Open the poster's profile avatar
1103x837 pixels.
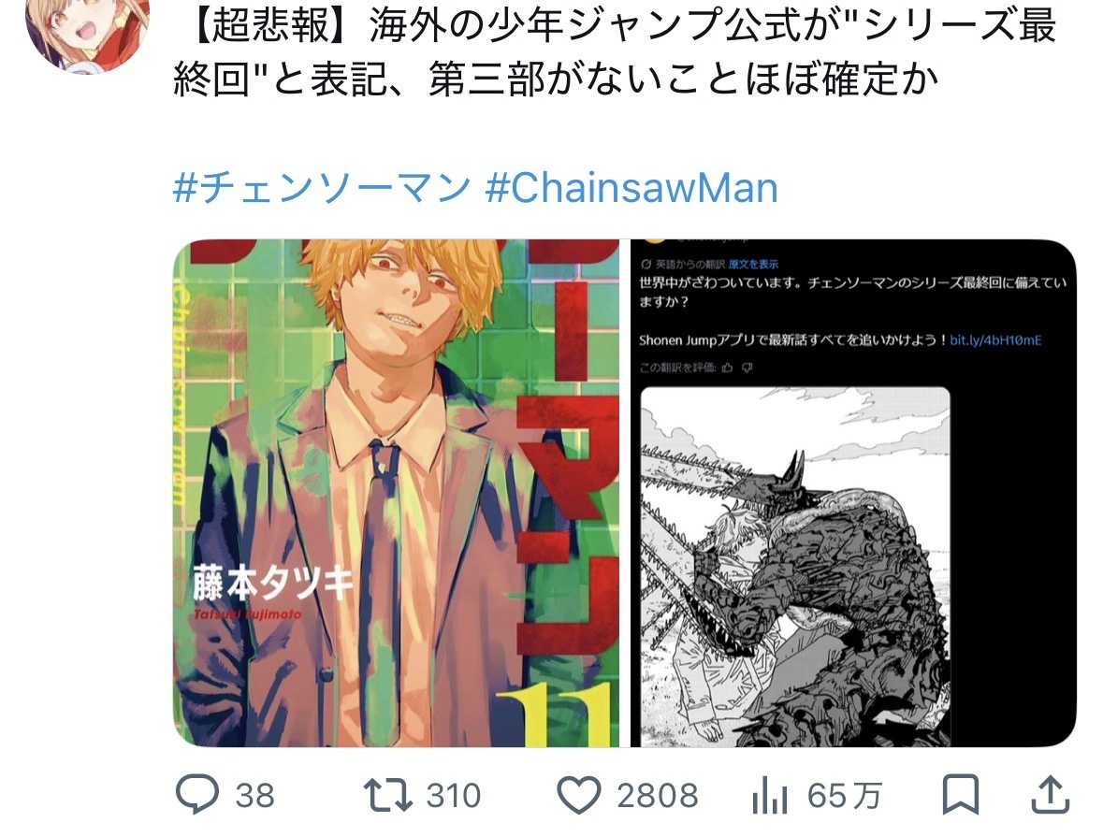(87, 32)
